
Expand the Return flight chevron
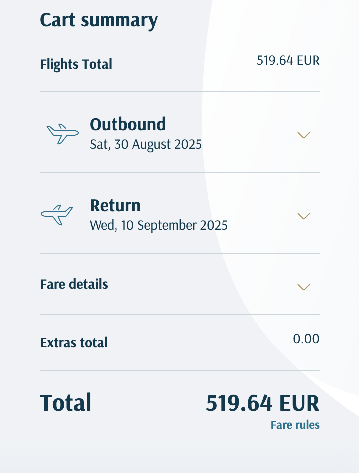[304, 216]
